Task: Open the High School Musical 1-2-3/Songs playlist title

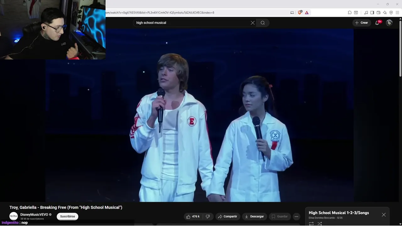Action: pos(339,213)
